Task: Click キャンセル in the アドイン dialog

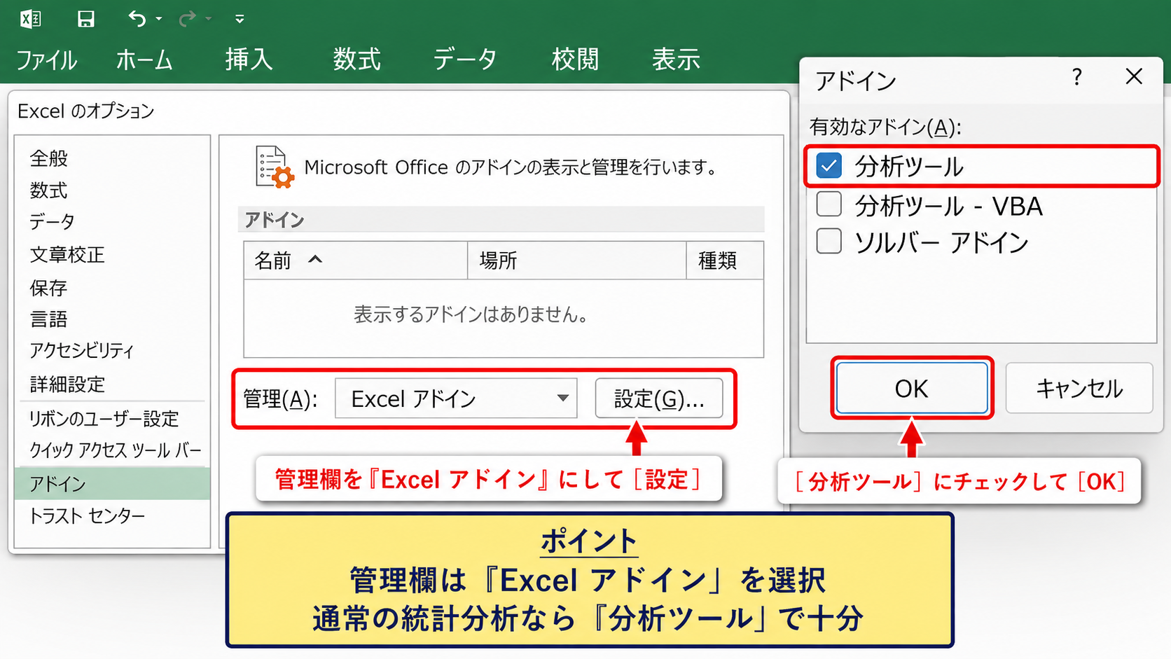Action: click(1079, 388)
